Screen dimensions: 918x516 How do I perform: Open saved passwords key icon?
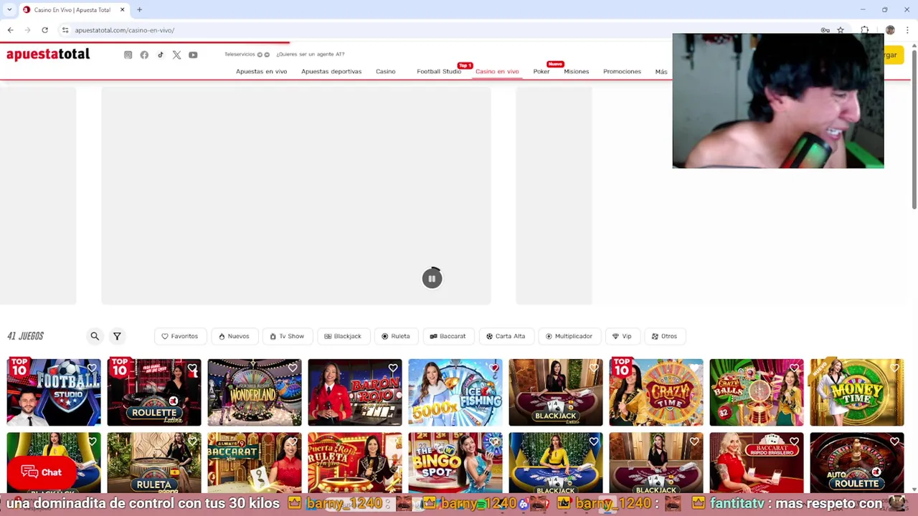[x=825, y=30]
